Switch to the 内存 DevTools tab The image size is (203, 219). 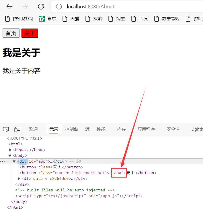click(122, 129)
